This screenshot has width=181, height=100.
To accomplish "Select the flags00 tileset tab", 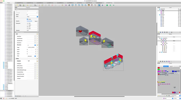I will click(171, 66).
